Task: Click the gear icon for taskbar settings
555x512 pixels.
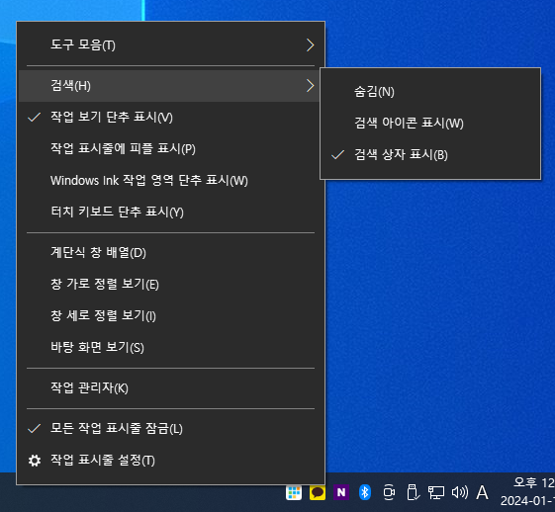Action: [x=35, y=461]
